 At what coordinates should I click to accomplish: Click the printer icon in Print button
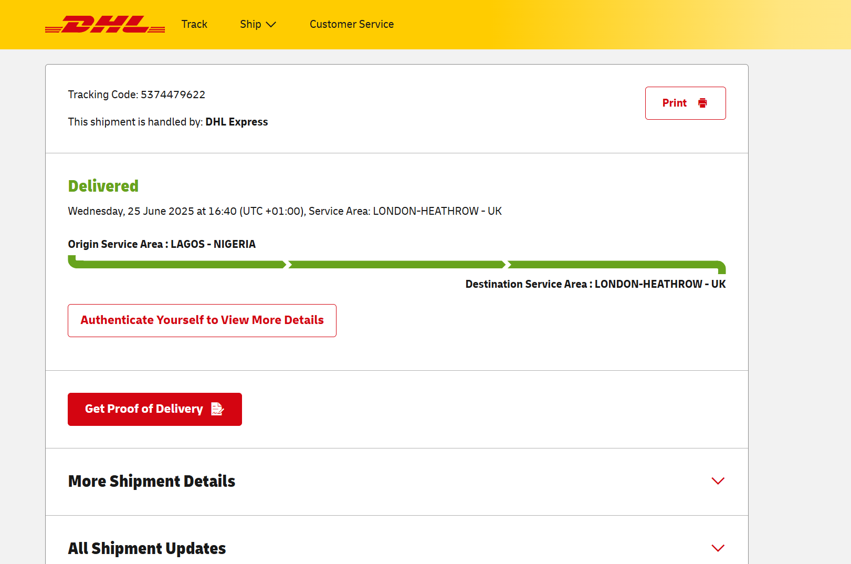tap(702, 103)
